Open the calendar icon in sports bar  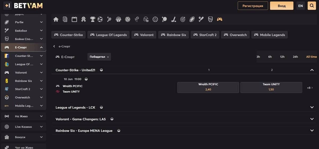[x=74, y=19]
